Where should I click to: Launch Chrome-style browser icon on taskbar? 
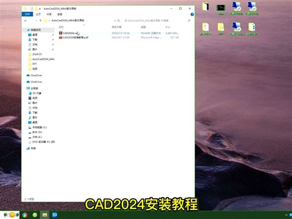tap(25, 215)
